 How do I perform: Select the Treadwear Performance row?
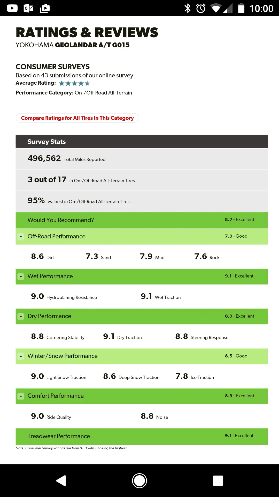coord(142,436)
